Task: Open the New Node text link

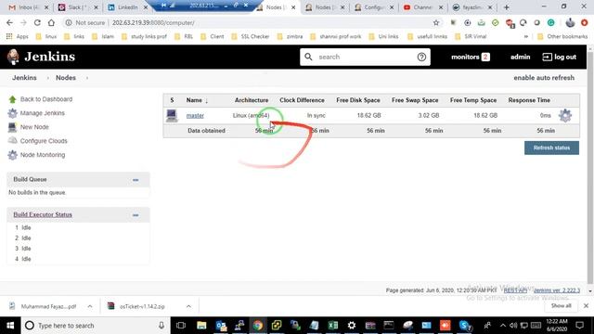Action: [34, 127]
